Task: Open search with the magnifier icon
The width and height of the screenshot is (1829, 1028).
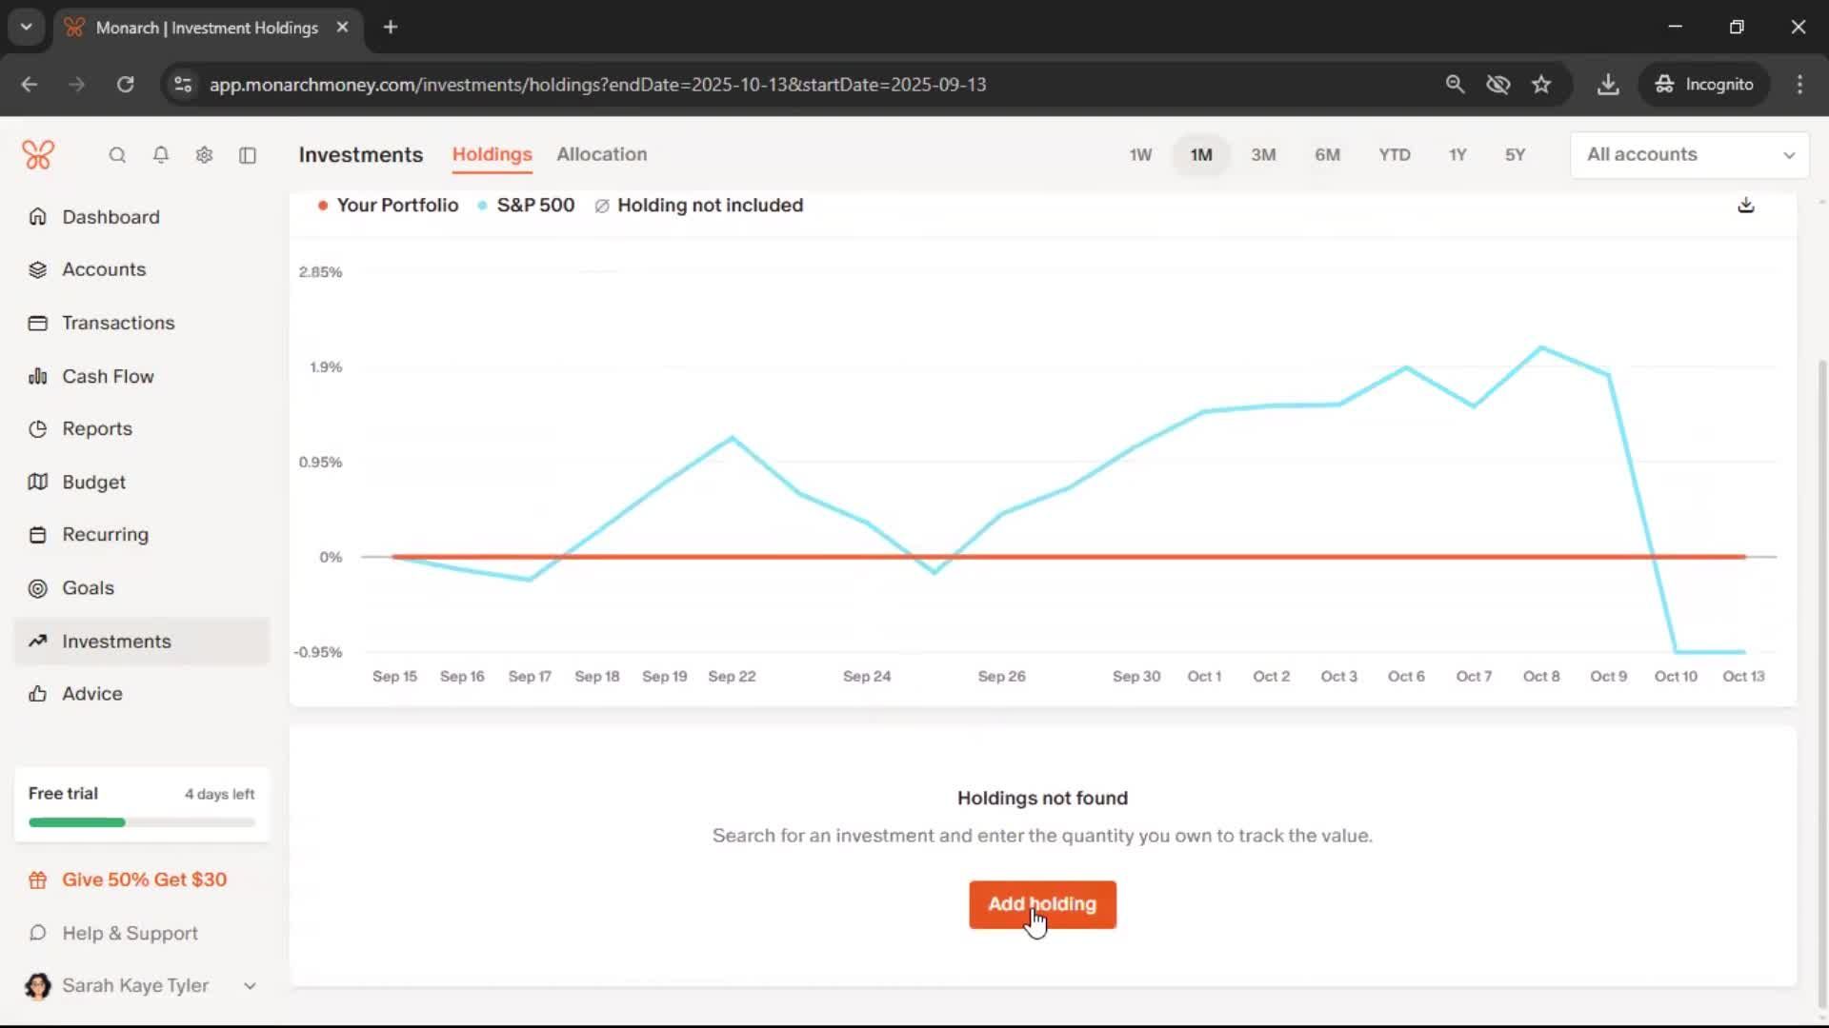Action: [x=117, y=155]
